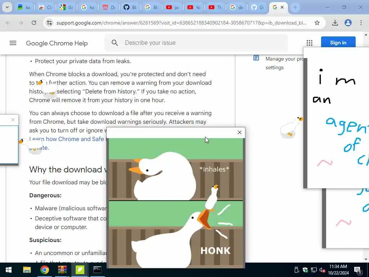This screenshot has width=369, height=277.
Task: View site information icon in address bar
Action: pyautogui.click(x=49, y=23)
